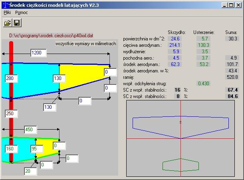This screenshot has width=244, height=180.
Task: Edit the wing root chord field 280
Action: [11, 78]
